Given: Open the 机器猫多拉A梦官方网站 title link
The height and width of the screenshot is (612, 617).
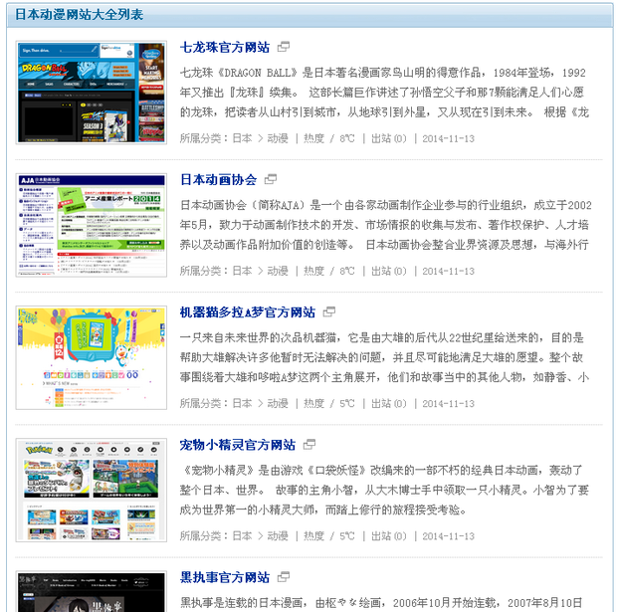Looking at the screenshot, I should 248,312.
